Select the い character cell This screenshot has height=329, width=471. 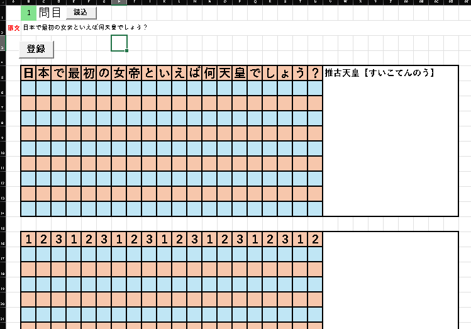[x=164, y=73]
